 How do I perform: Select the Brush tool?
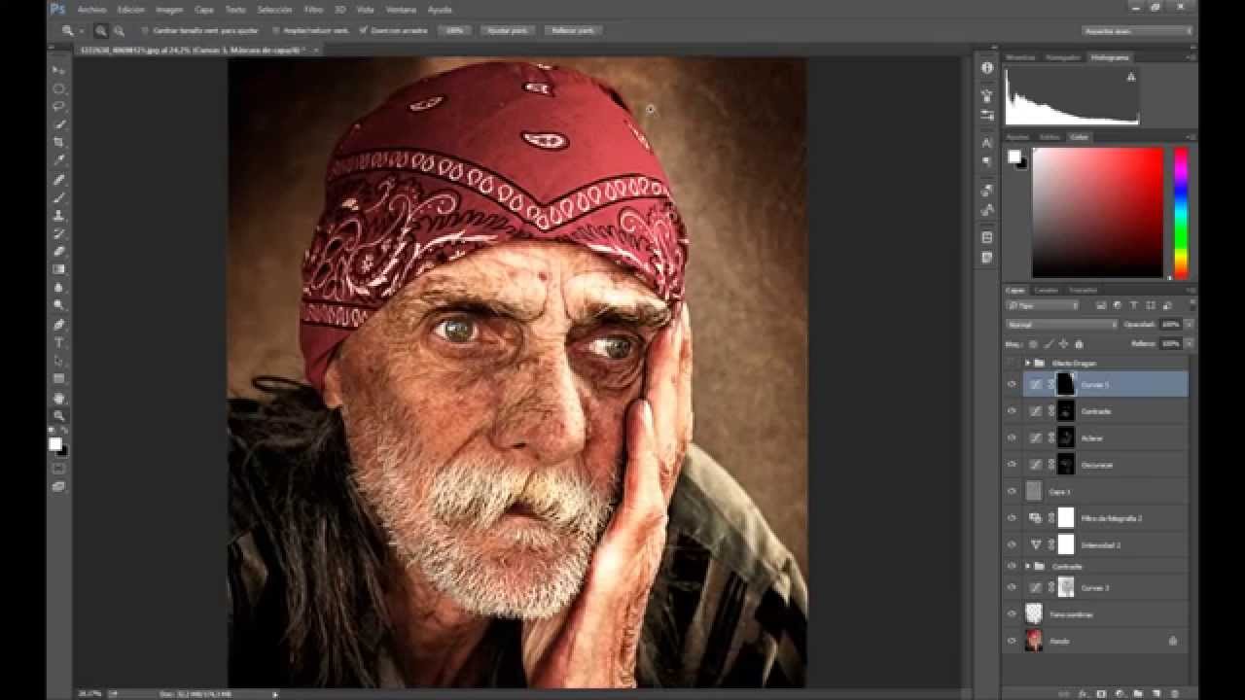click(x=58, y=197)
